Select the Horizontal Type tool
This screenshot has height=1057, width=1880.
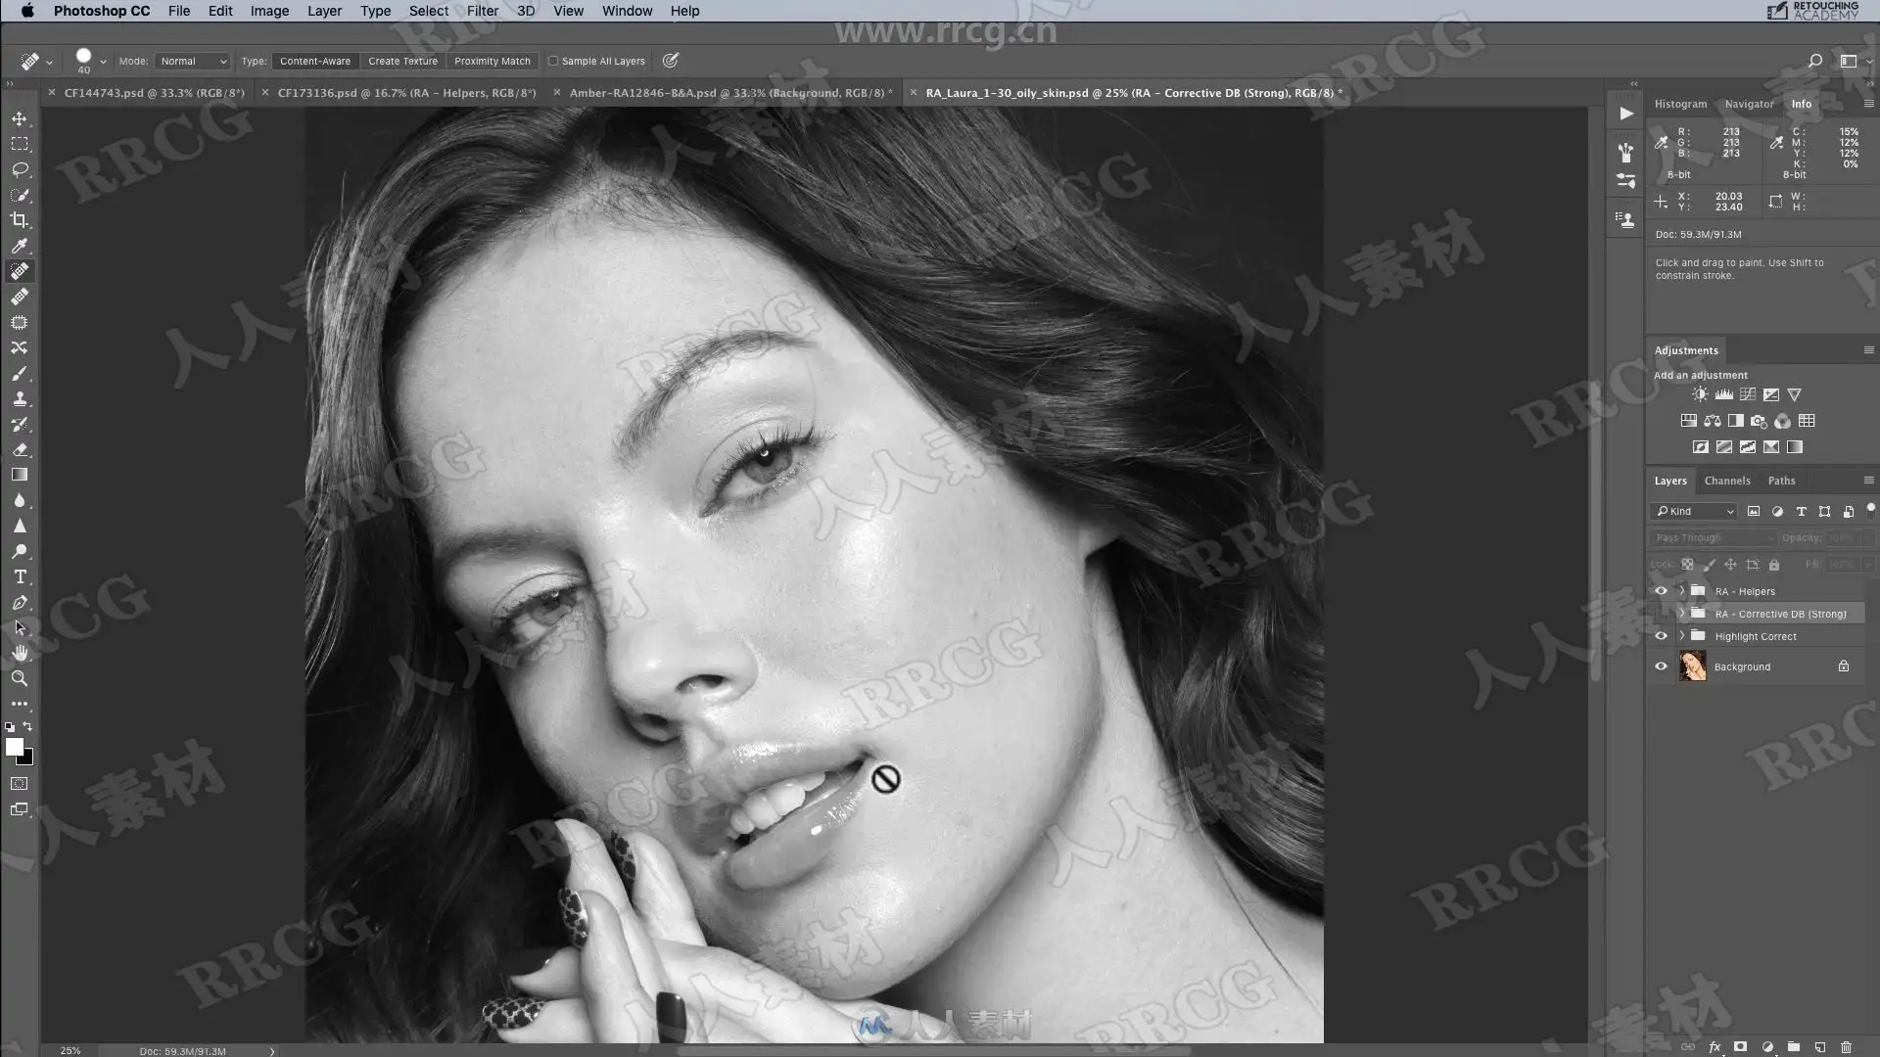point(20,577)
